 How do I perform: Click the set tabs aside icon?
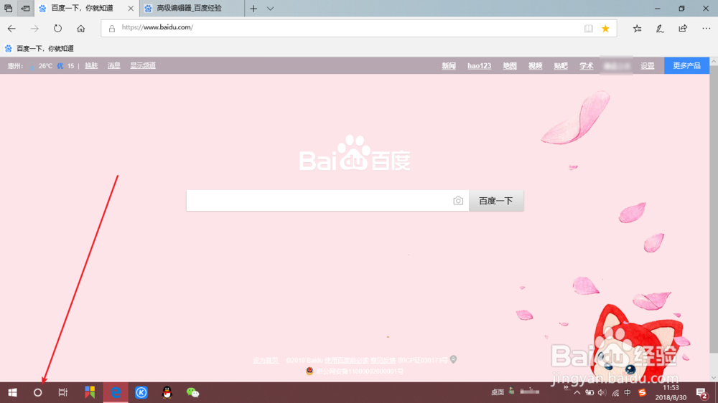coord(26,8)
